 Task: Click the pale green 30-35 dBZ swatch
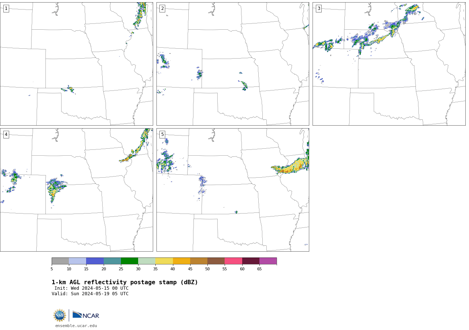pyautogui.click(x=147, y=261)
